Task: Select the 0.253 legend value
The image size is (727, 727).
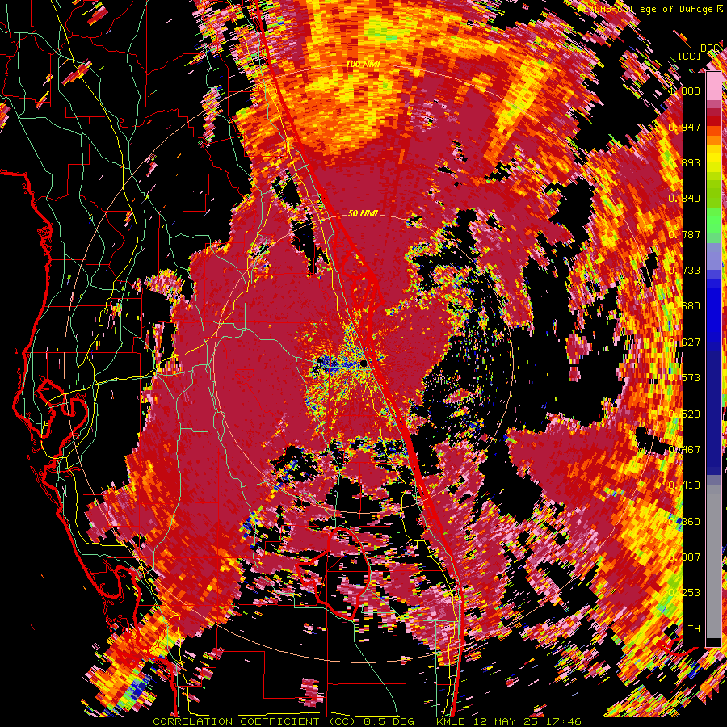Action: tap(684, 593)
